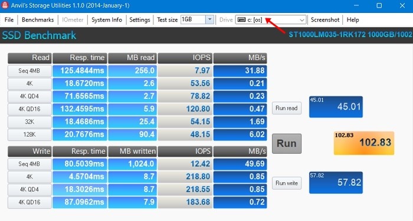Click the Read 128K test button
This screenshot has width=413, height=221.
(29, 134)
